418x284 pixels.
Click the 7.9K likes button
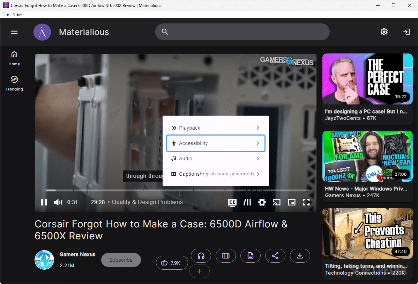click(172, 263)
